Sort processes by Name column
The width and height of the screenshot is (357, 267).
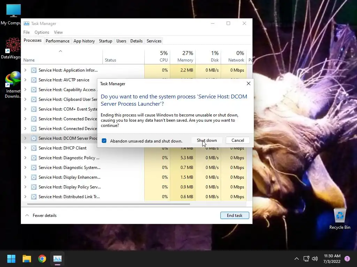point(62,56)
